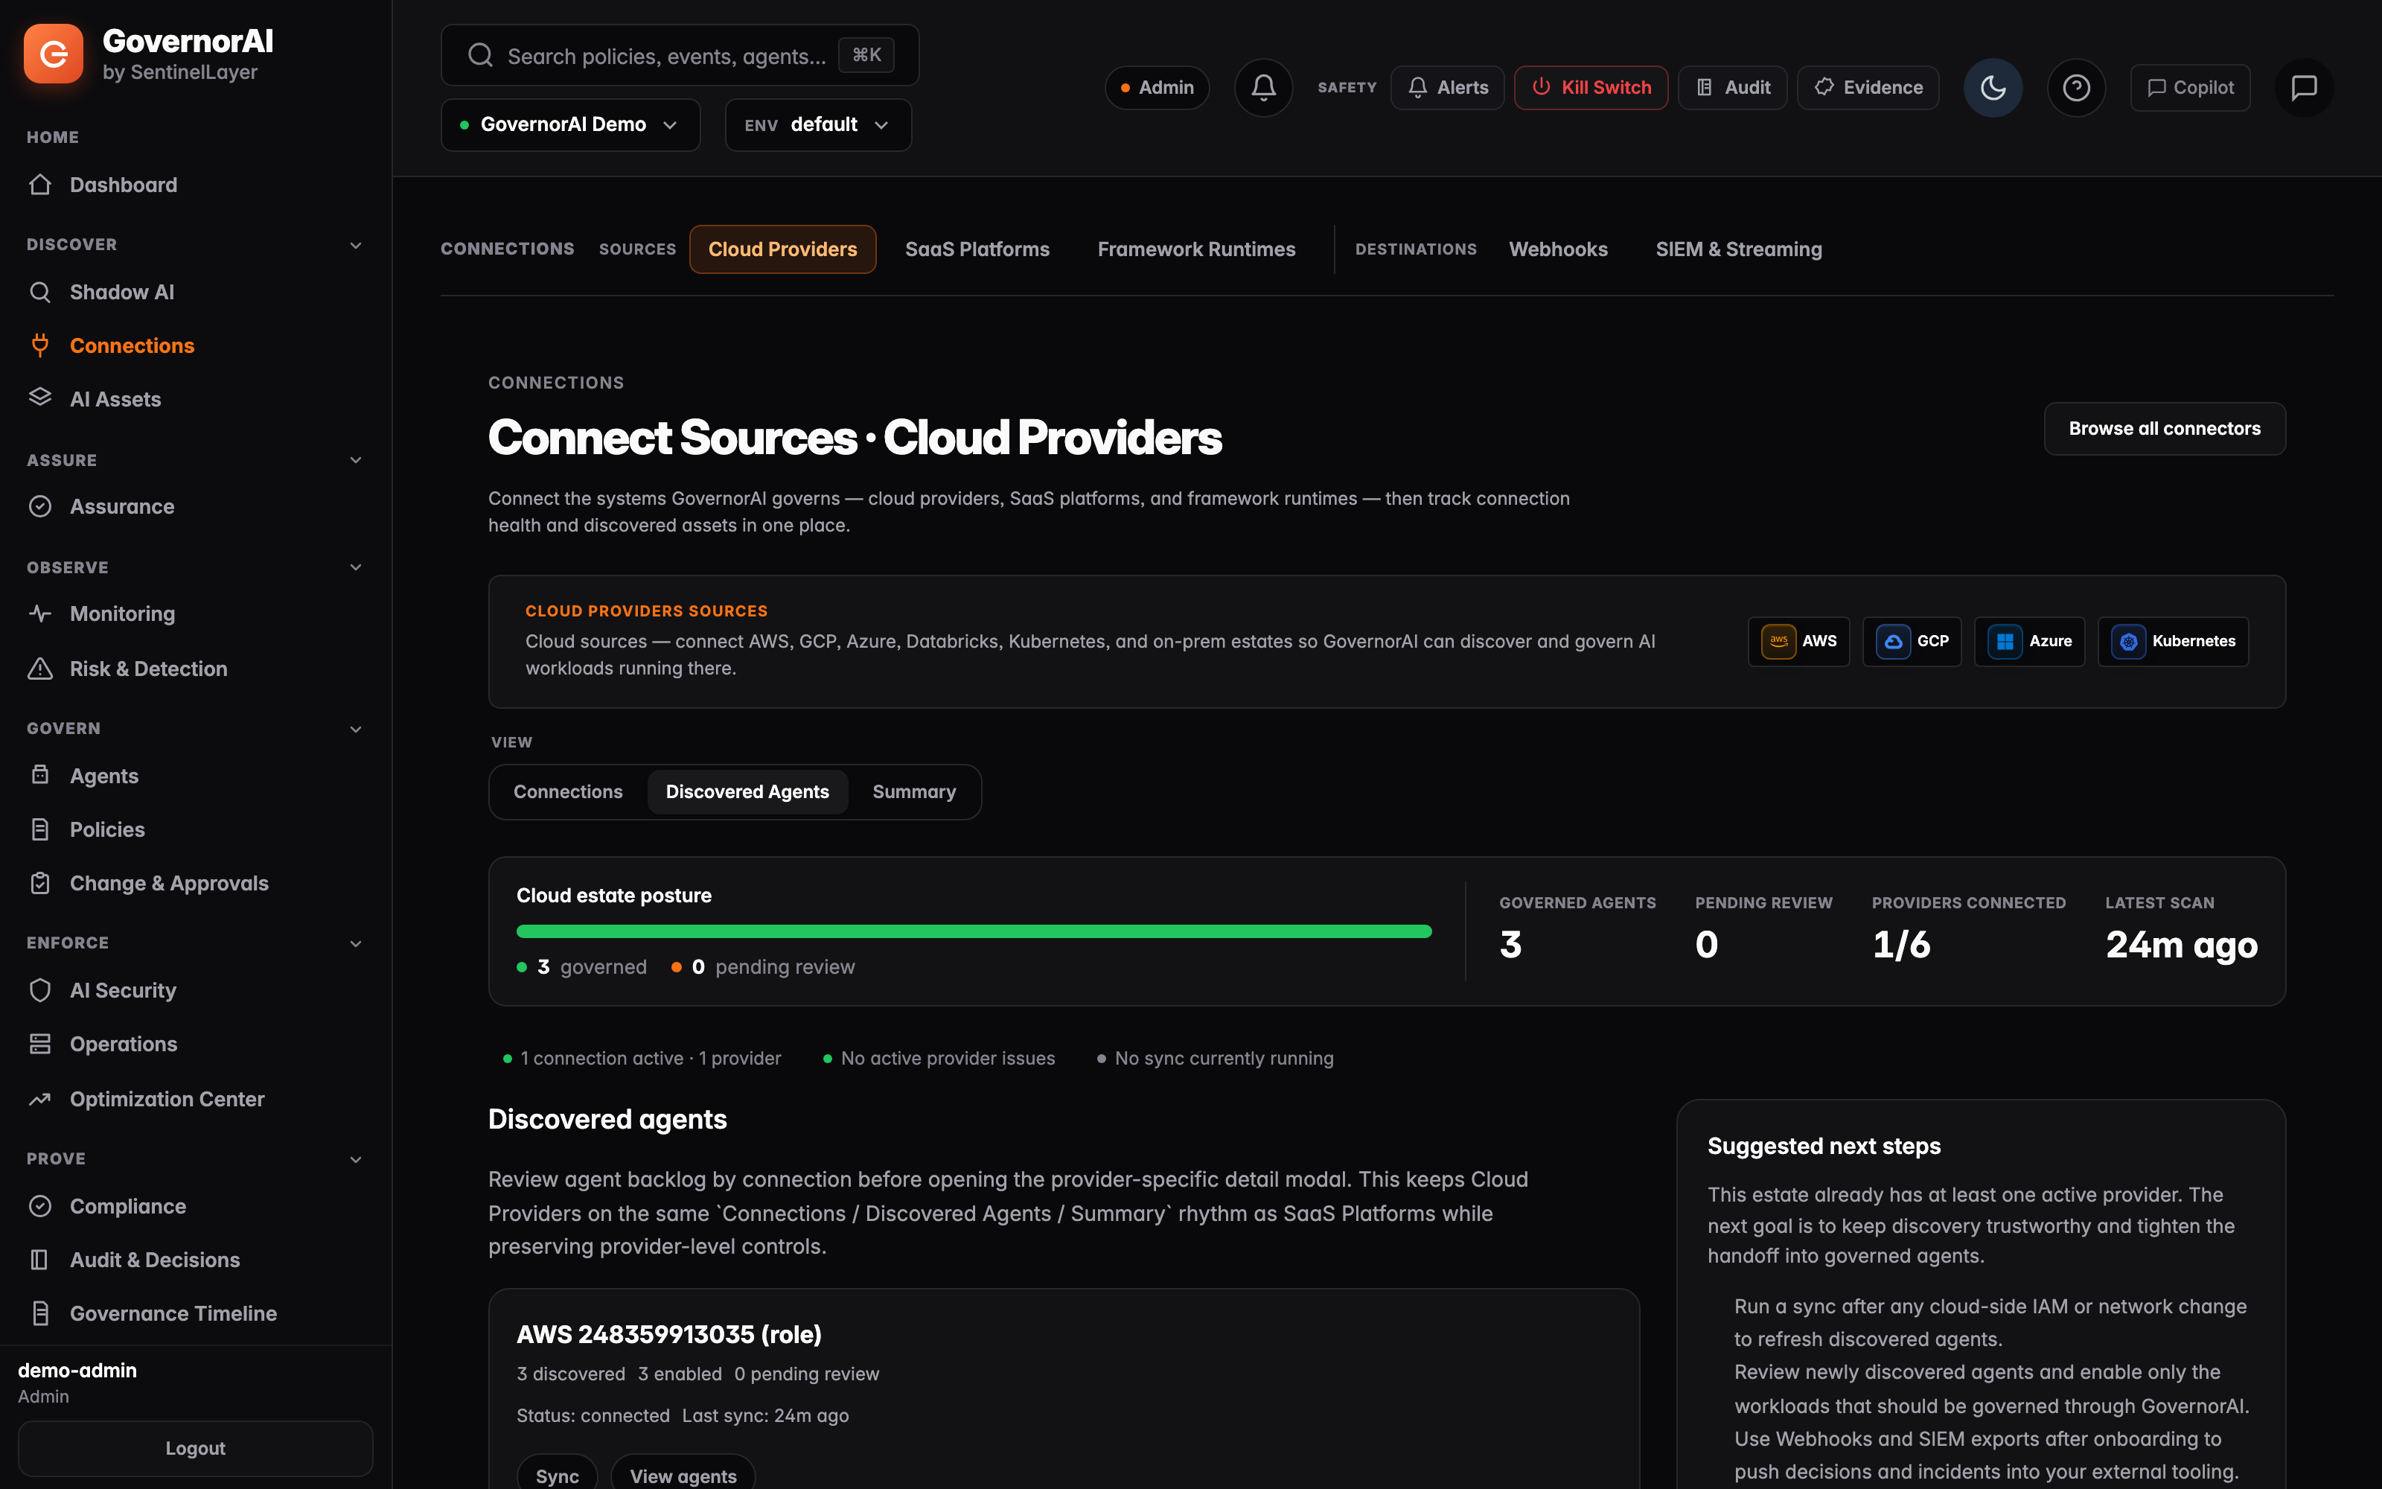Open the Shadow AI page
This screenshot has width=2382, height=1489.
[121, 293]
